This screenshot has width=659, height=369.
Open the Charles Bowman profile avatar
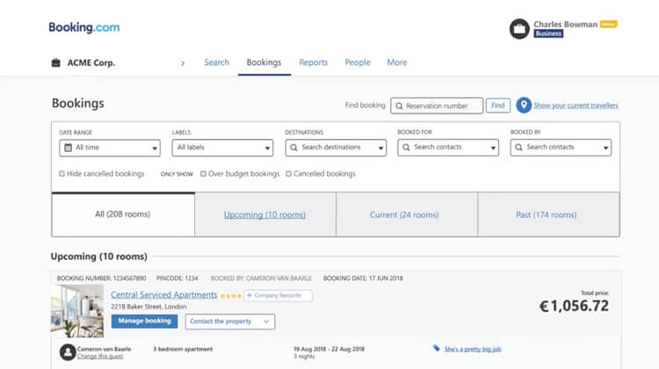[x=519, y=29]
